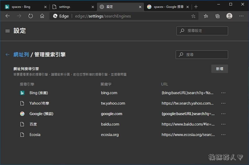Click the 管理搜索引擎 page heading

tap(50, 55)
